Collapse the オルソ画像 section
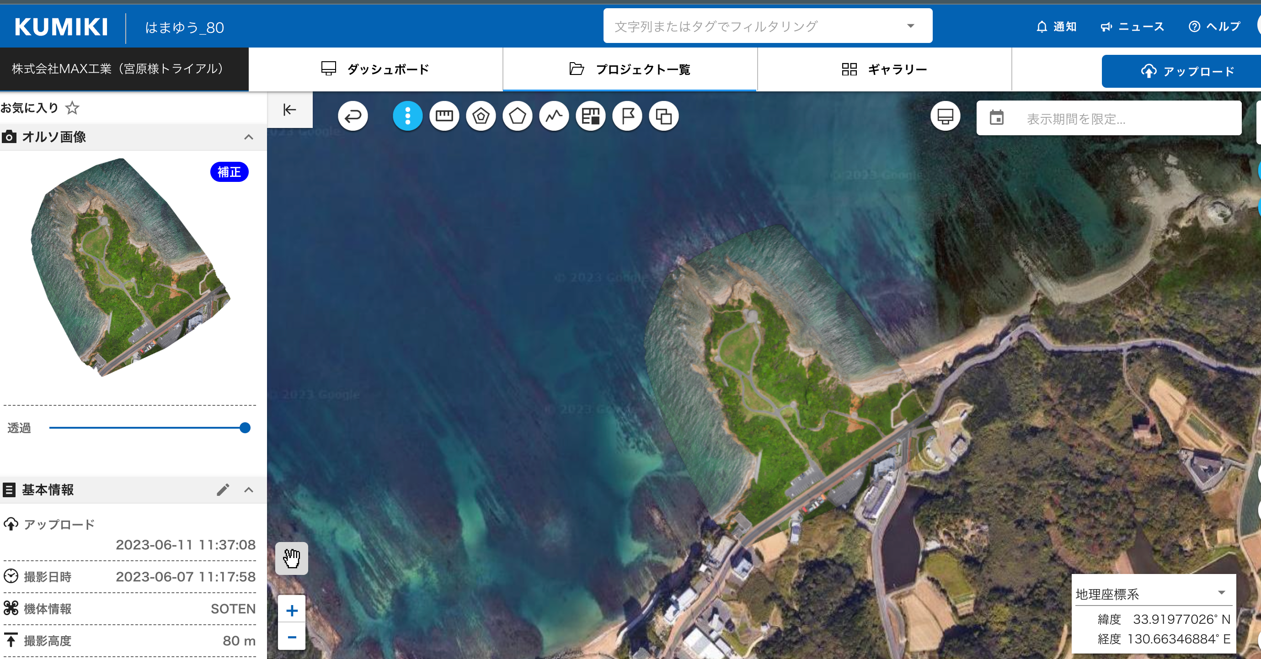 (x=249, y=137)
